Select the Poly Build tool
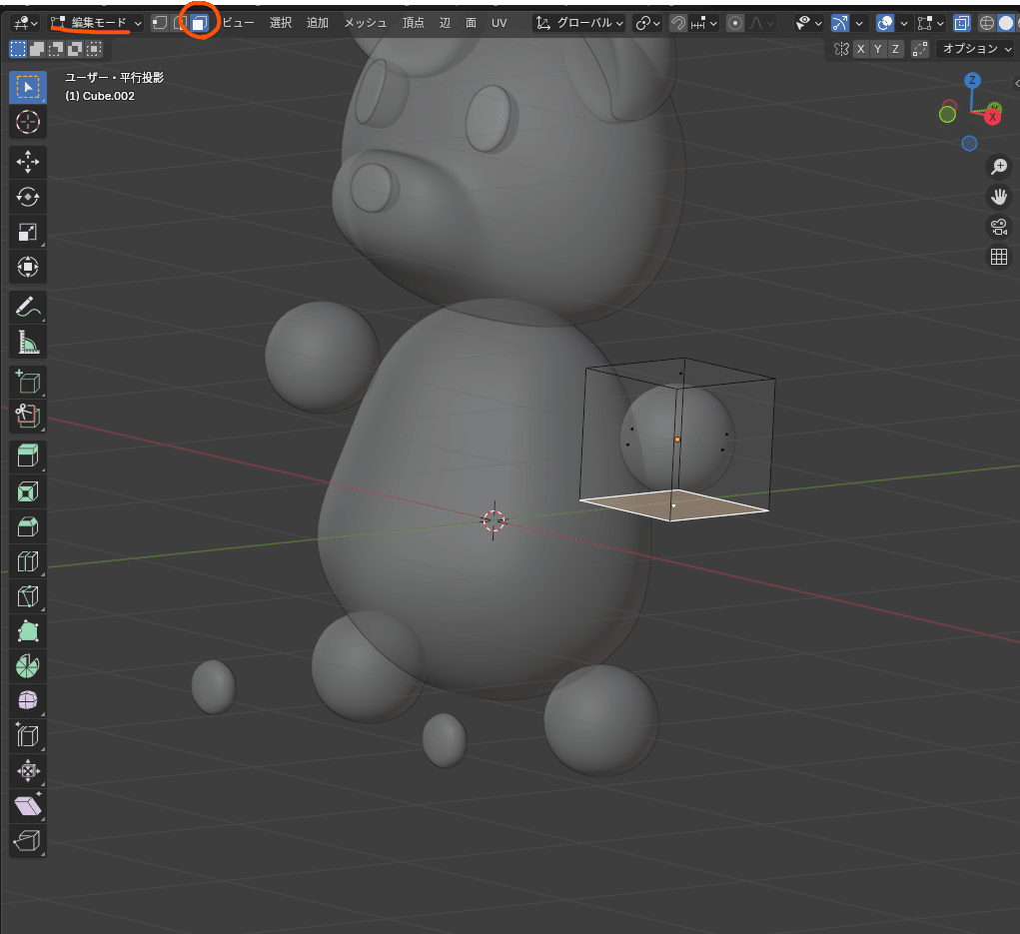1020x934 pixels. click(x=27, y=631)
